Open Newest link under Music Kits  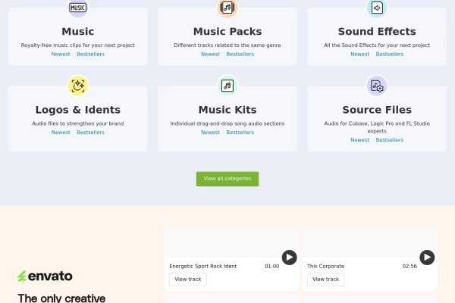210,133
